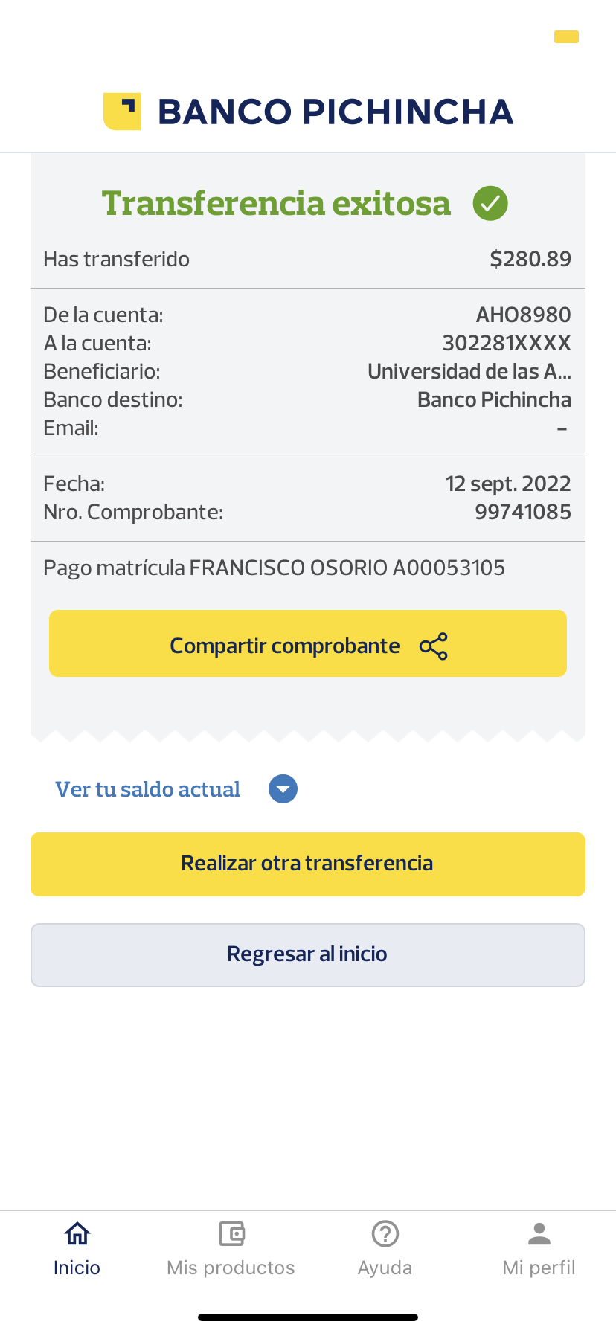Viewport: 616px width, 1333px height.
Task: Tap the truncated beneficiary name Universidad de las A...
Action: (x=469, y=371)
